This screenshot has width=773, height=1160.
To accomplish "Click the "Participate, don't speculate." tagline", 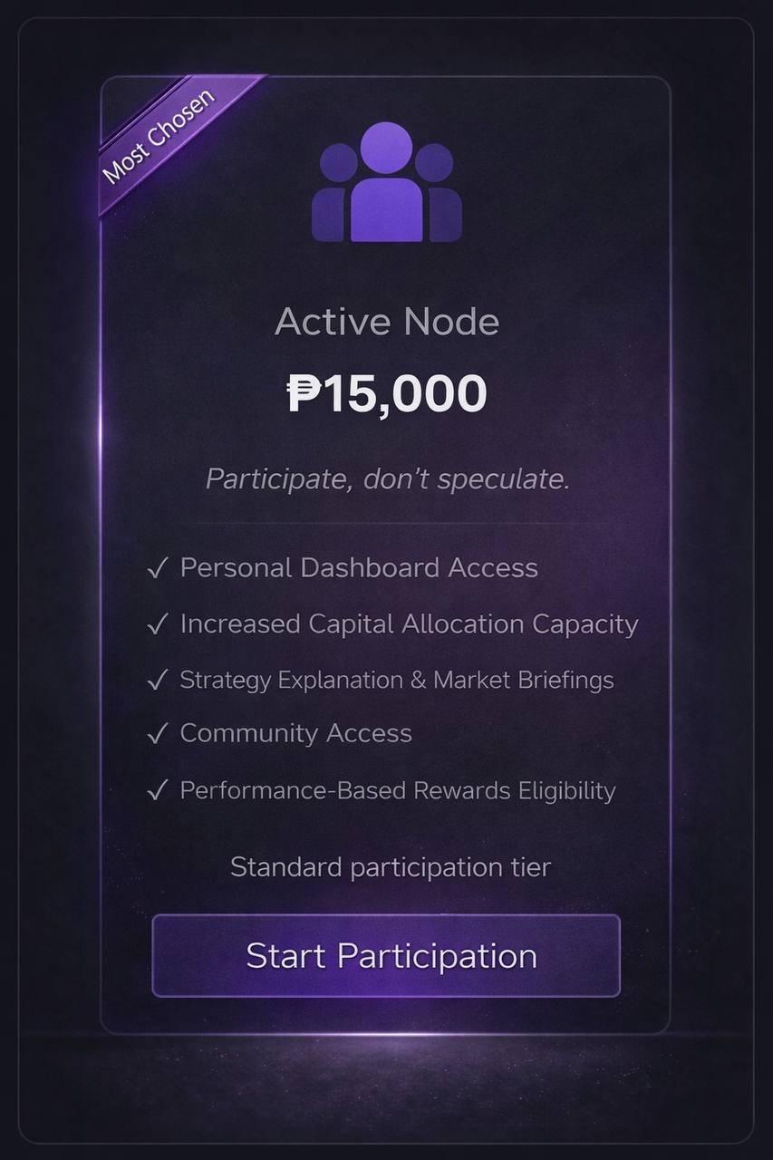I will [387, 478].
